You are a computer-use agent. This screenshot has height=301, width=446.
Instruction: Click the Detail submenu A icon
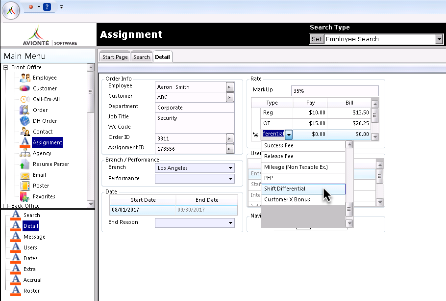[x=16, y=226]
